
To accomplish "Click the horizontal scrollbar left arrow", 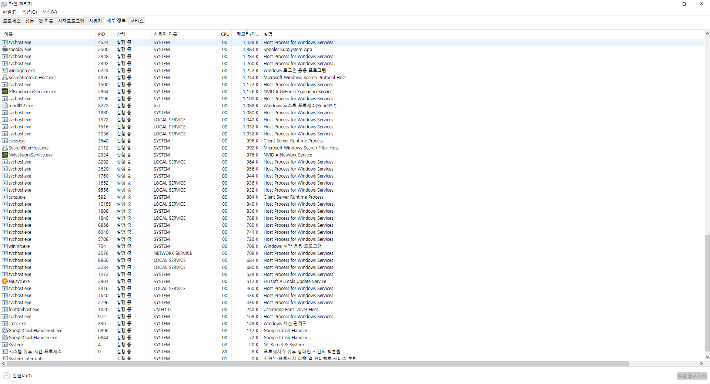I will pyautogui.click(x=3, y=364).
